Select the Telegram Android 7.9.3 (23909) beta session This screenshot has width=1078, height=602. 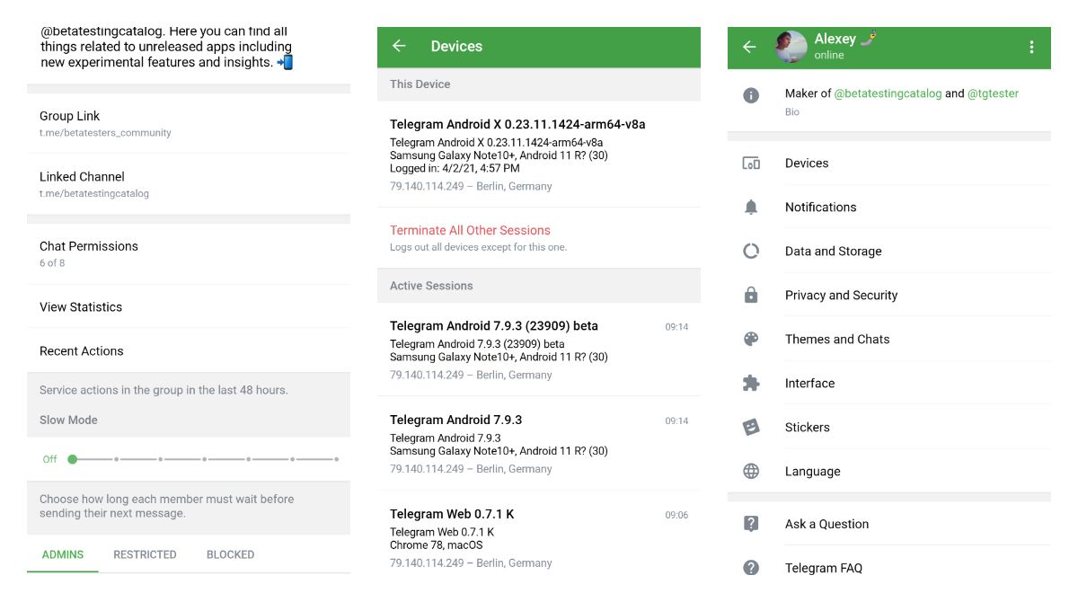click(539, 350)
